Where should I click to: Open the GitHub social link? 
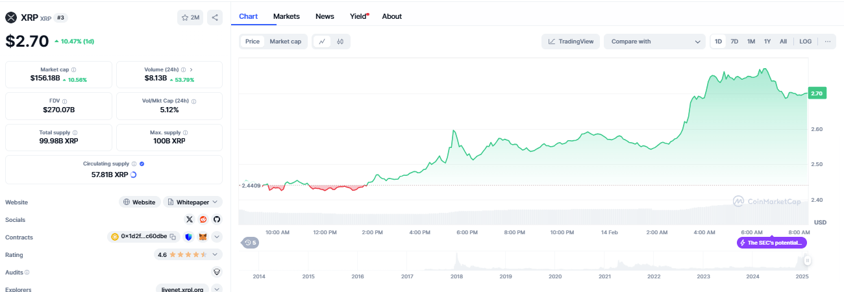coord(216,220)
